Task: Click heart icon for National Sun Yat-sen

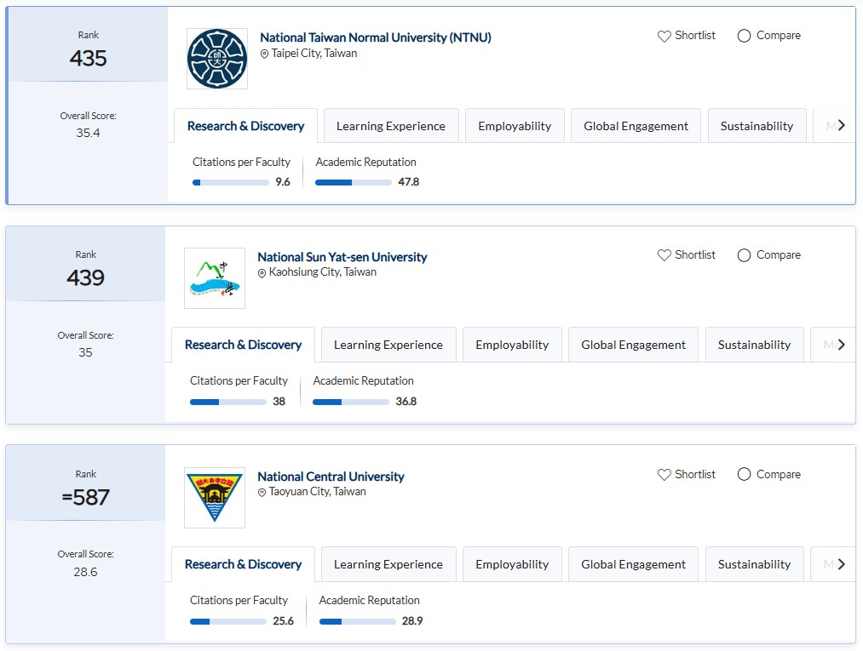Action: [x=665, y=255]
